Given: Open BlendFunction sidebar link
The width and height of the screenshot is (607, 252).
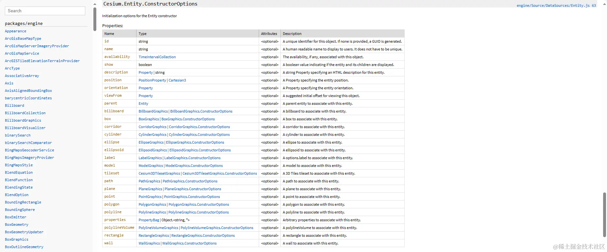Looking at the screenshot, I should (19, 180).
